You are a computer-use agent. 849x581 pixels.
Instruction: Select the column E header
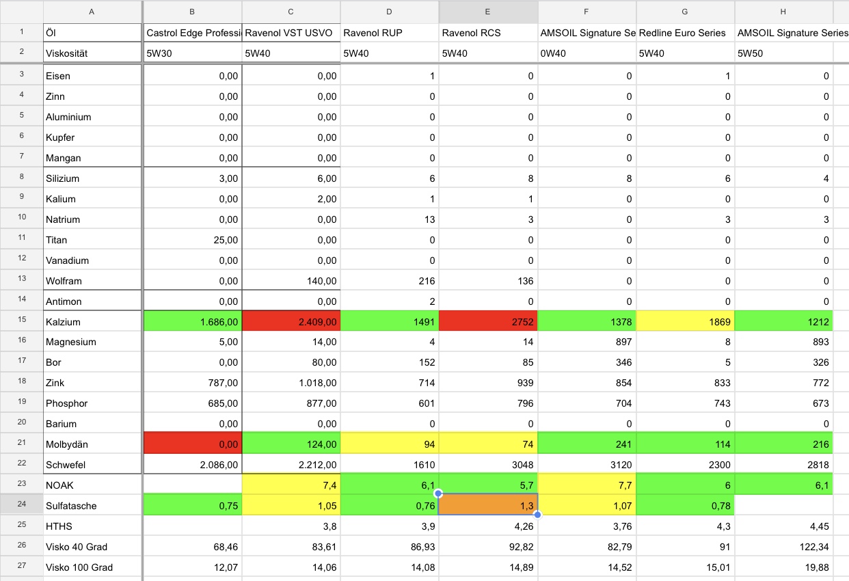[x=488, y=11]
